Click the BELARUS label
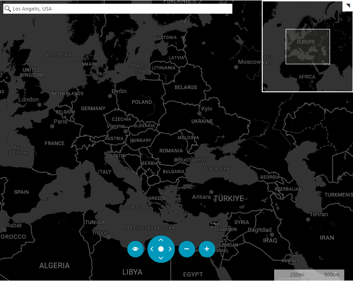The image size is (353, 281). [186, 87]
